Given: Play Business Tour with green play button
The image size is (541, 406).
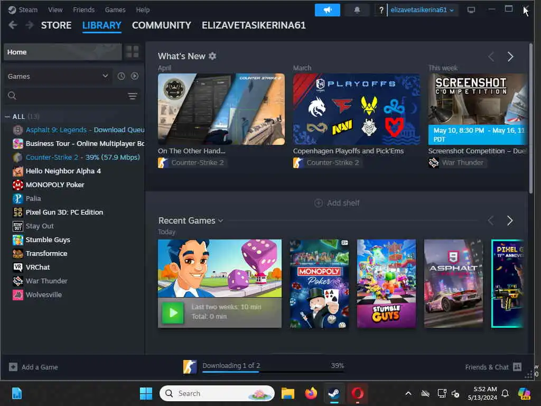Looking at the screenshot, I should point(173,312).
